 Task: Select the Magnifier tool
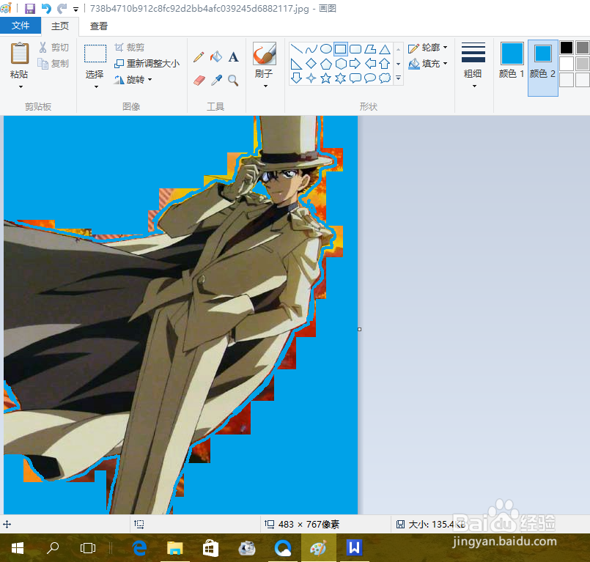(x=233, y=80)
